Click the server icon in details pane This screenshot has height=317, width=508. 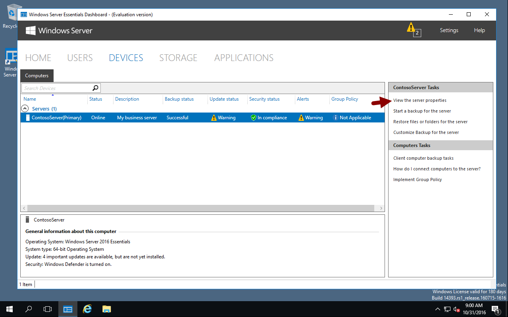[27, 220]
